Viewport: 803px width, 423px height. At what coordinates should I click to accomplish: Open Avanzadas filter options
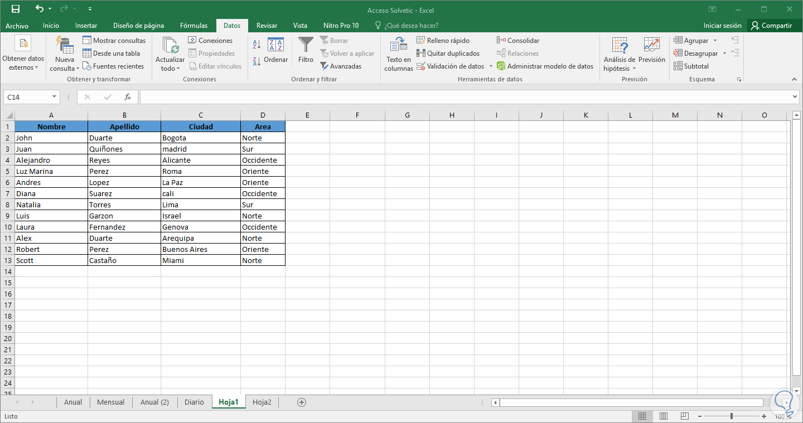(x=340, y=66)
